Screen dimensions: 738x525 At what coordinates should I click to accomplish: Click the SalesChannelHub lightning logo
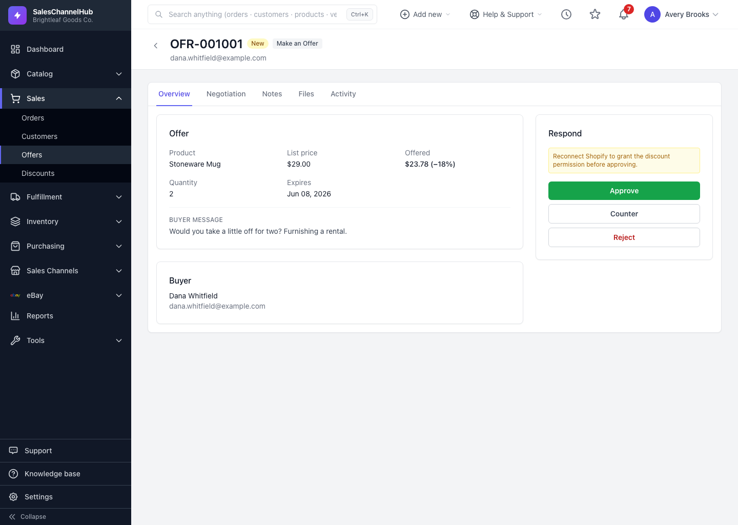click(x=17, y=15)
